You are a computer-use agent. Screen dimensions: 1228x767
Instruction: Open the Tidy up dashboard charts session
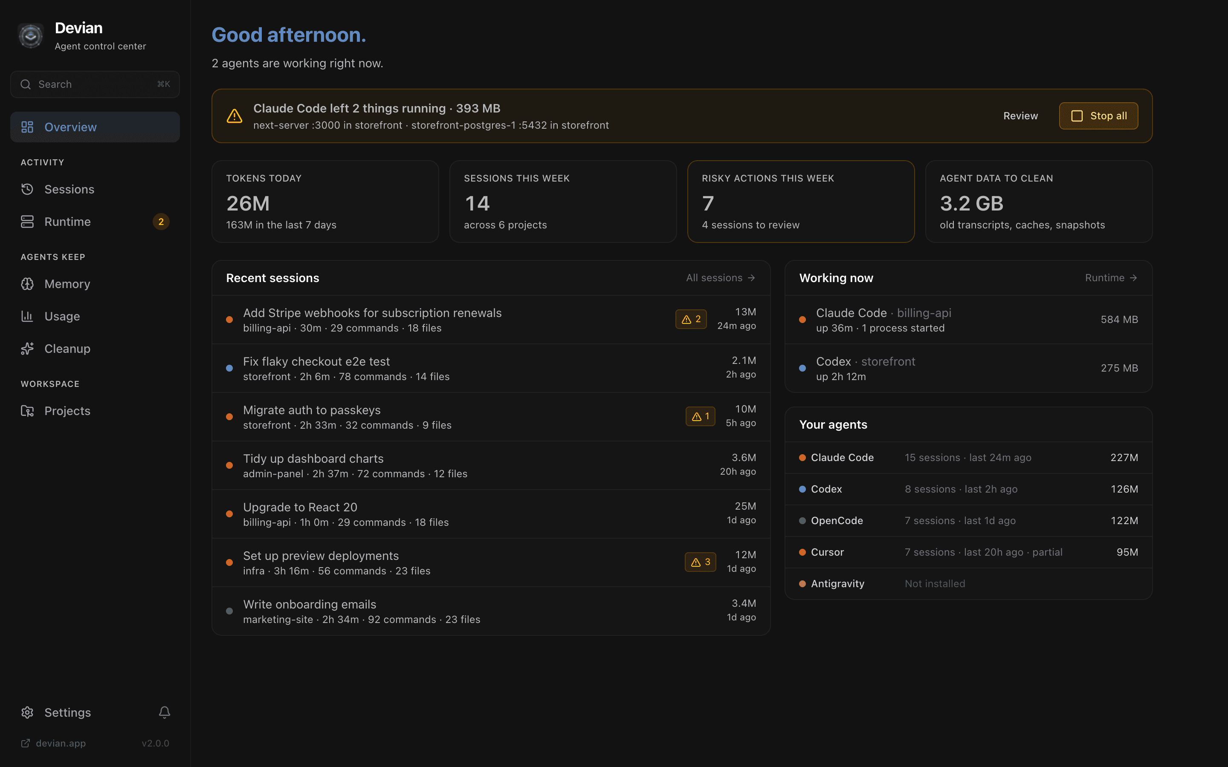click(491, 465)
